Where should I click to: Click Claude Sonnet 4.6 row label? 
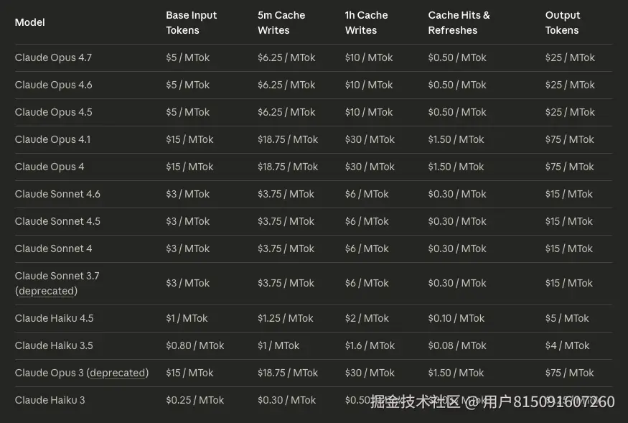click(x=57, y=194)
